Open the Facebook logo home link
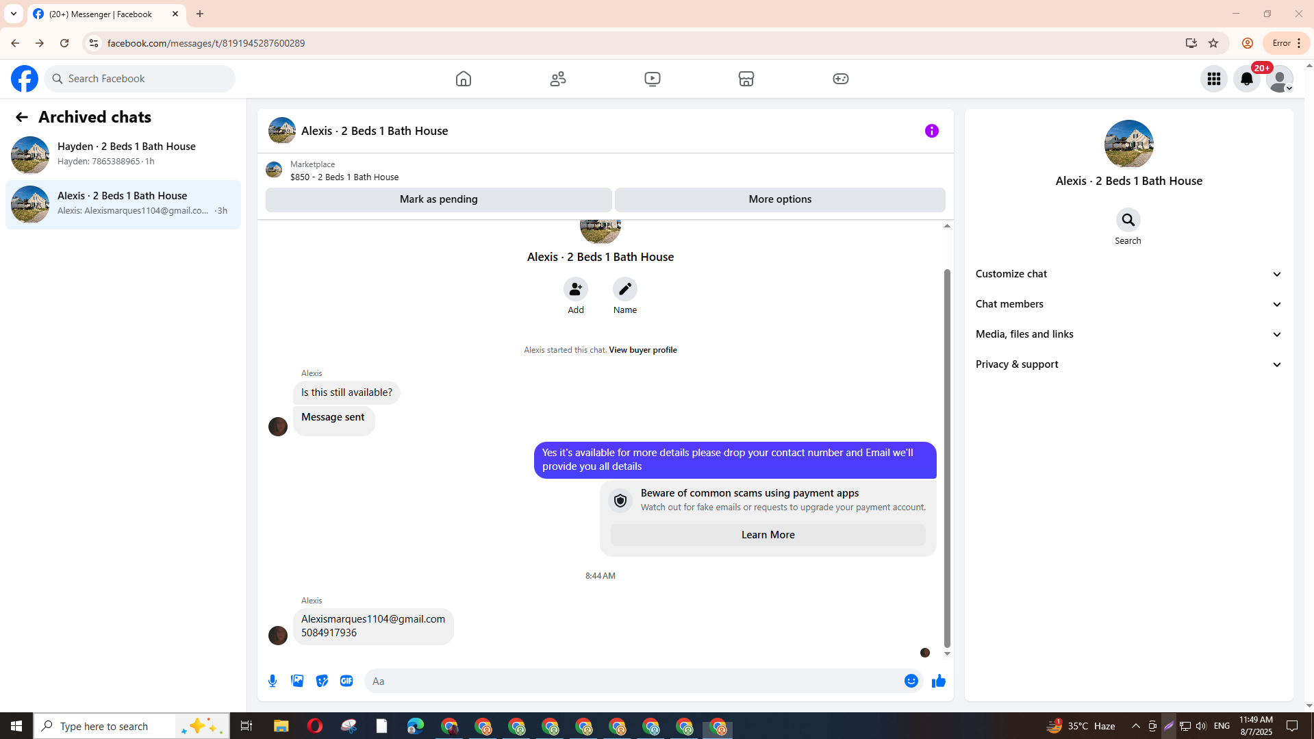 click(x=25, y=79)
